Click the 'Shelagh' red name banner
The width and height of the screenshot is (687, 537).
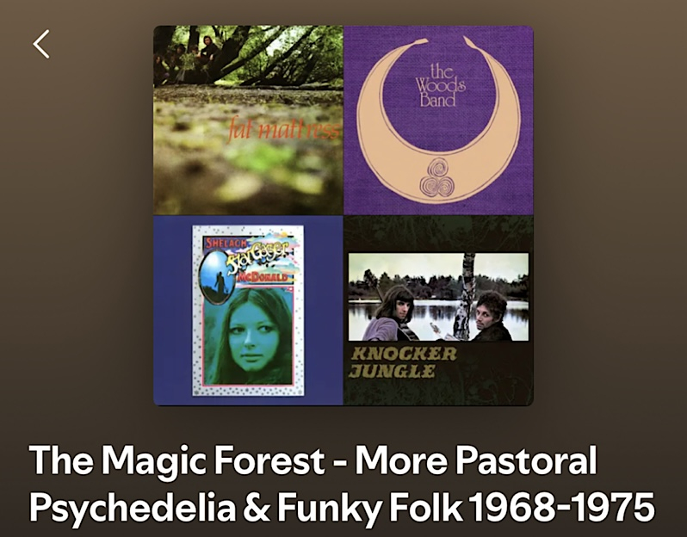[x=221, y=243]
